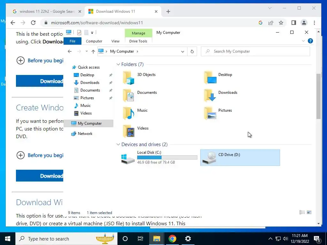The image size is (327, 245).
Task: Open the Videos folder in Folders group
Action: pos(135,131)
